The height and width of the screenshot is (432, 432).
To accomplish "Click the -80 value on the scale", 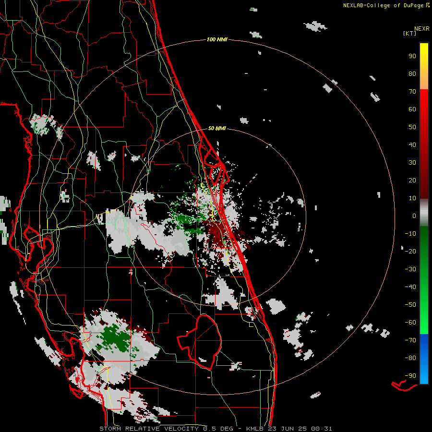I will [x=410, y=358].
